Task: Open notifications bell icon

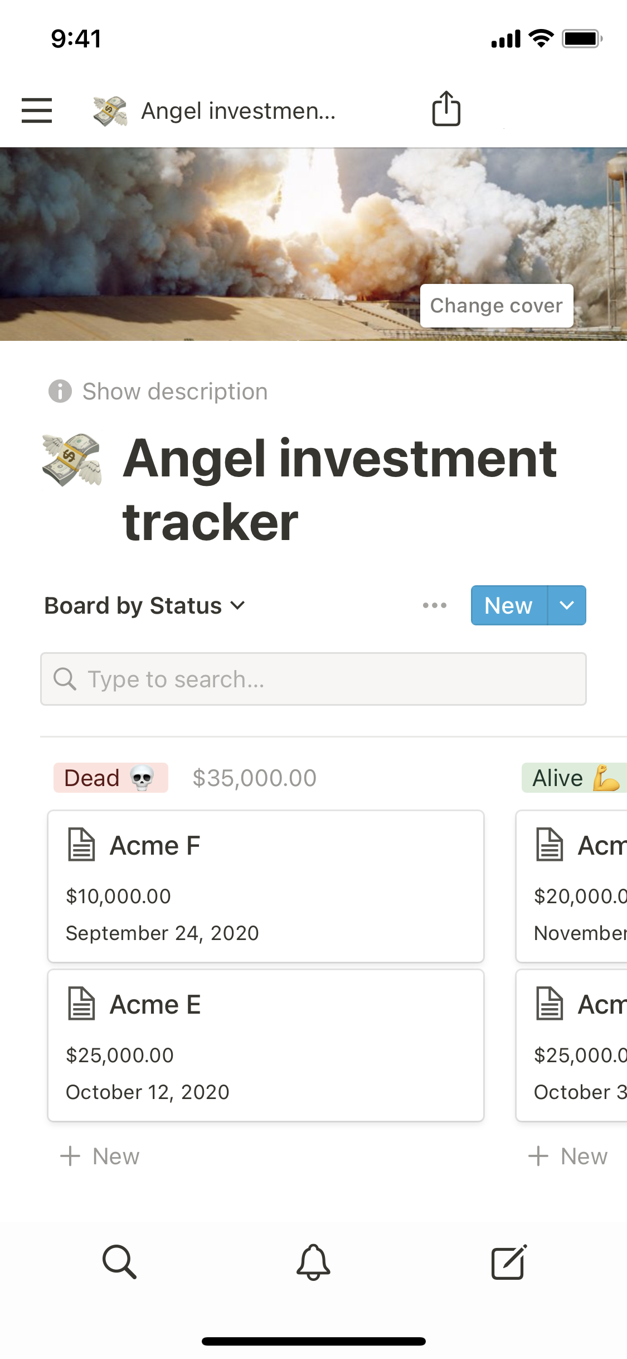Action: 313,1261
